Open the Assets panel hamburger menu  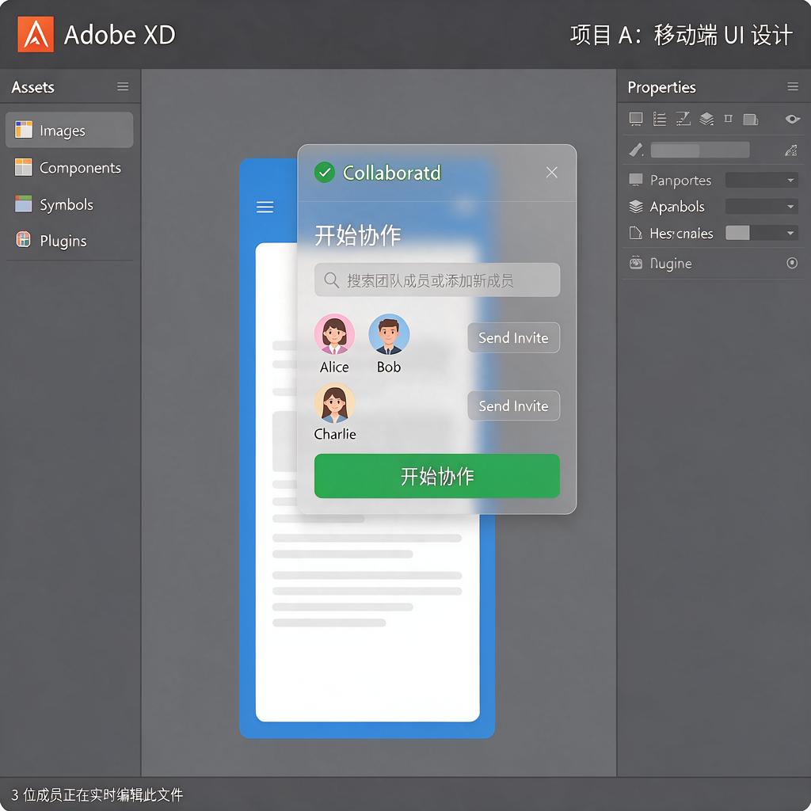point(123,86)
